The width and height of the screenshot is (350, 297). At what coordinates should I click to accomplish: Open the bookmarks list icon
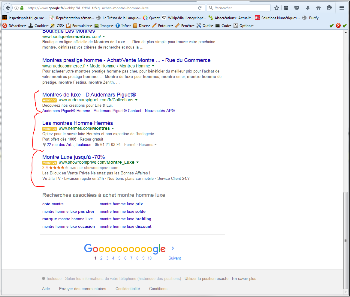pos(286,8)
